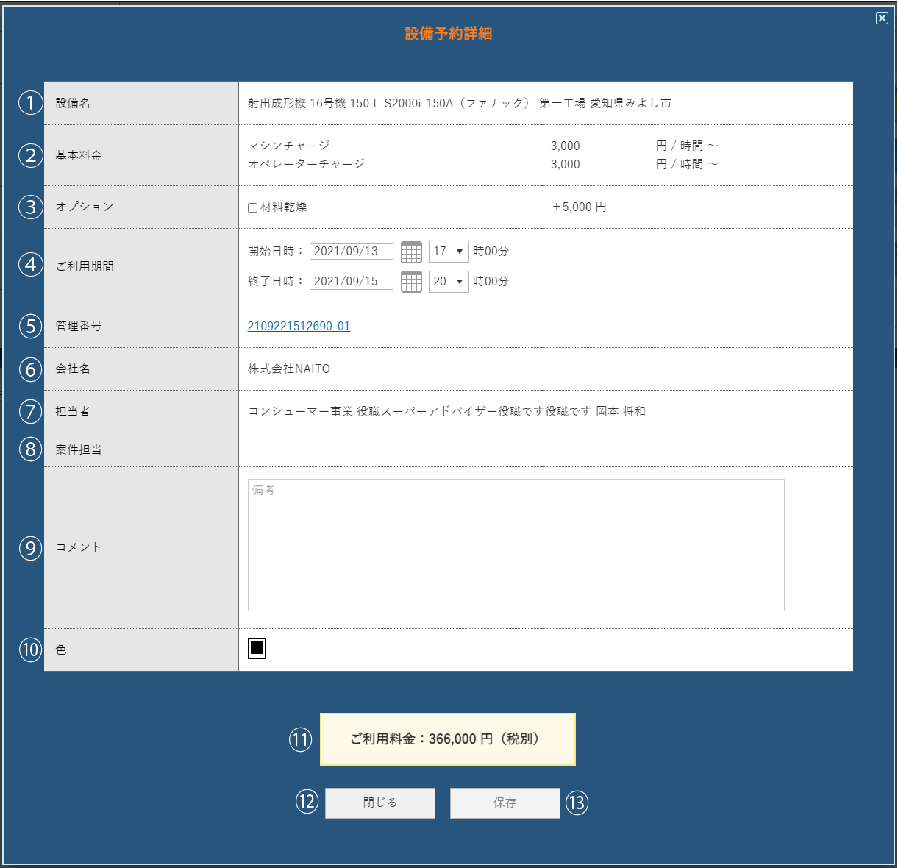Image resolution: width=898 pixels, height=868 pixels.
Task: Click the circled number 11 beside ご利用料金
Action: (x=300, y=739)
